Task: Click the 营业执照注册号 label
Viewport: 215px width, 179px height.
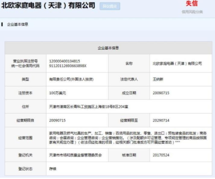Action: (25, 61)
